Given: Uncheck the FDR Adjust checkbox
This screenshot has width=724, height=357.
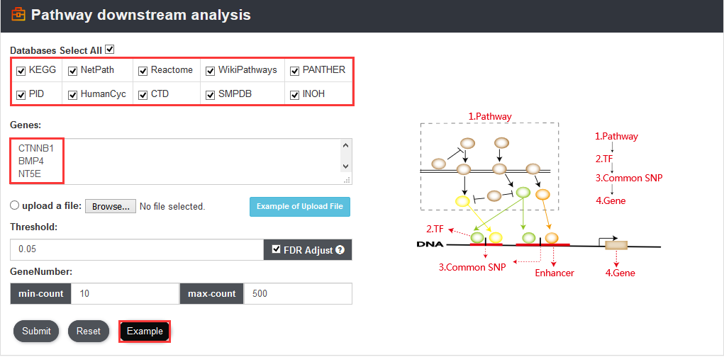Looking at the screenshot, I should (x=276, y=249).
